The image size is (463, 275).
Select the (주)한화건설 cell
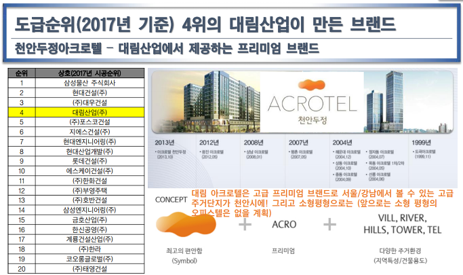click(89, 181)
